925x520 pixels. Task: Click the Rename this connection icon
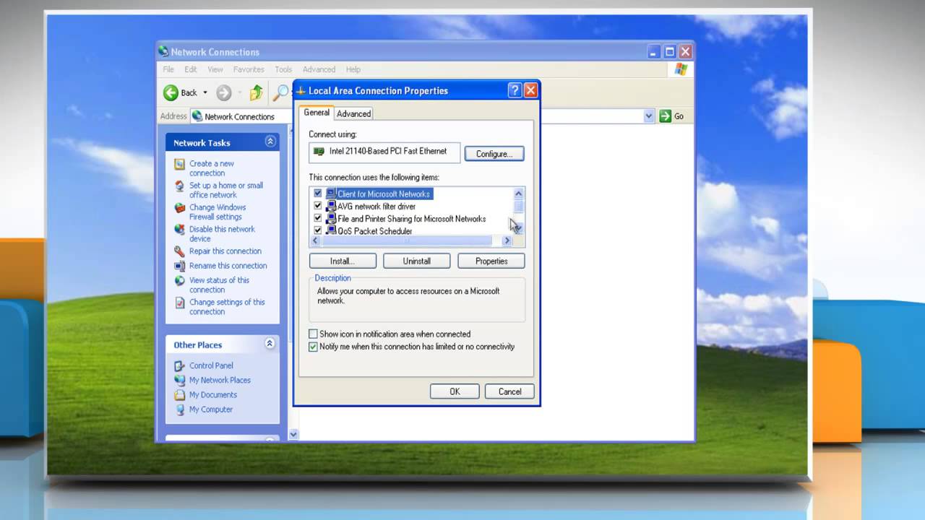(180, 266)
